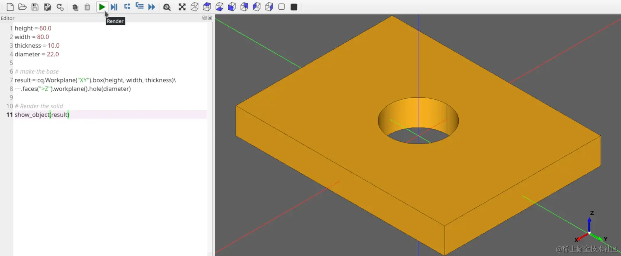
Task: Enable shaded display with the black square icon
Action: coord(294,7)
